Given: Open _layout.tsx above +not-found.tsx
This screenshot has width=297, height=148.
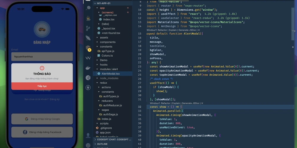Looking at the screenshot, I should pyautogui.click(x=108, y=28).
